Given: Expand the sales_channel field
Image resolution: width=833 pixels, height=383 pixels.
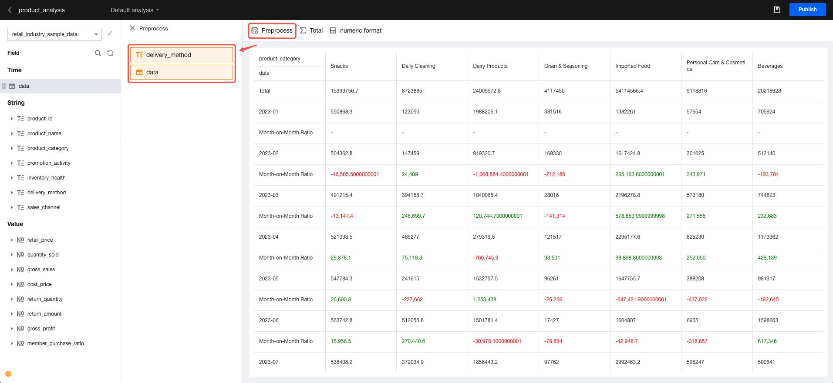Looking at the screenshot, I should coord(12,207).
